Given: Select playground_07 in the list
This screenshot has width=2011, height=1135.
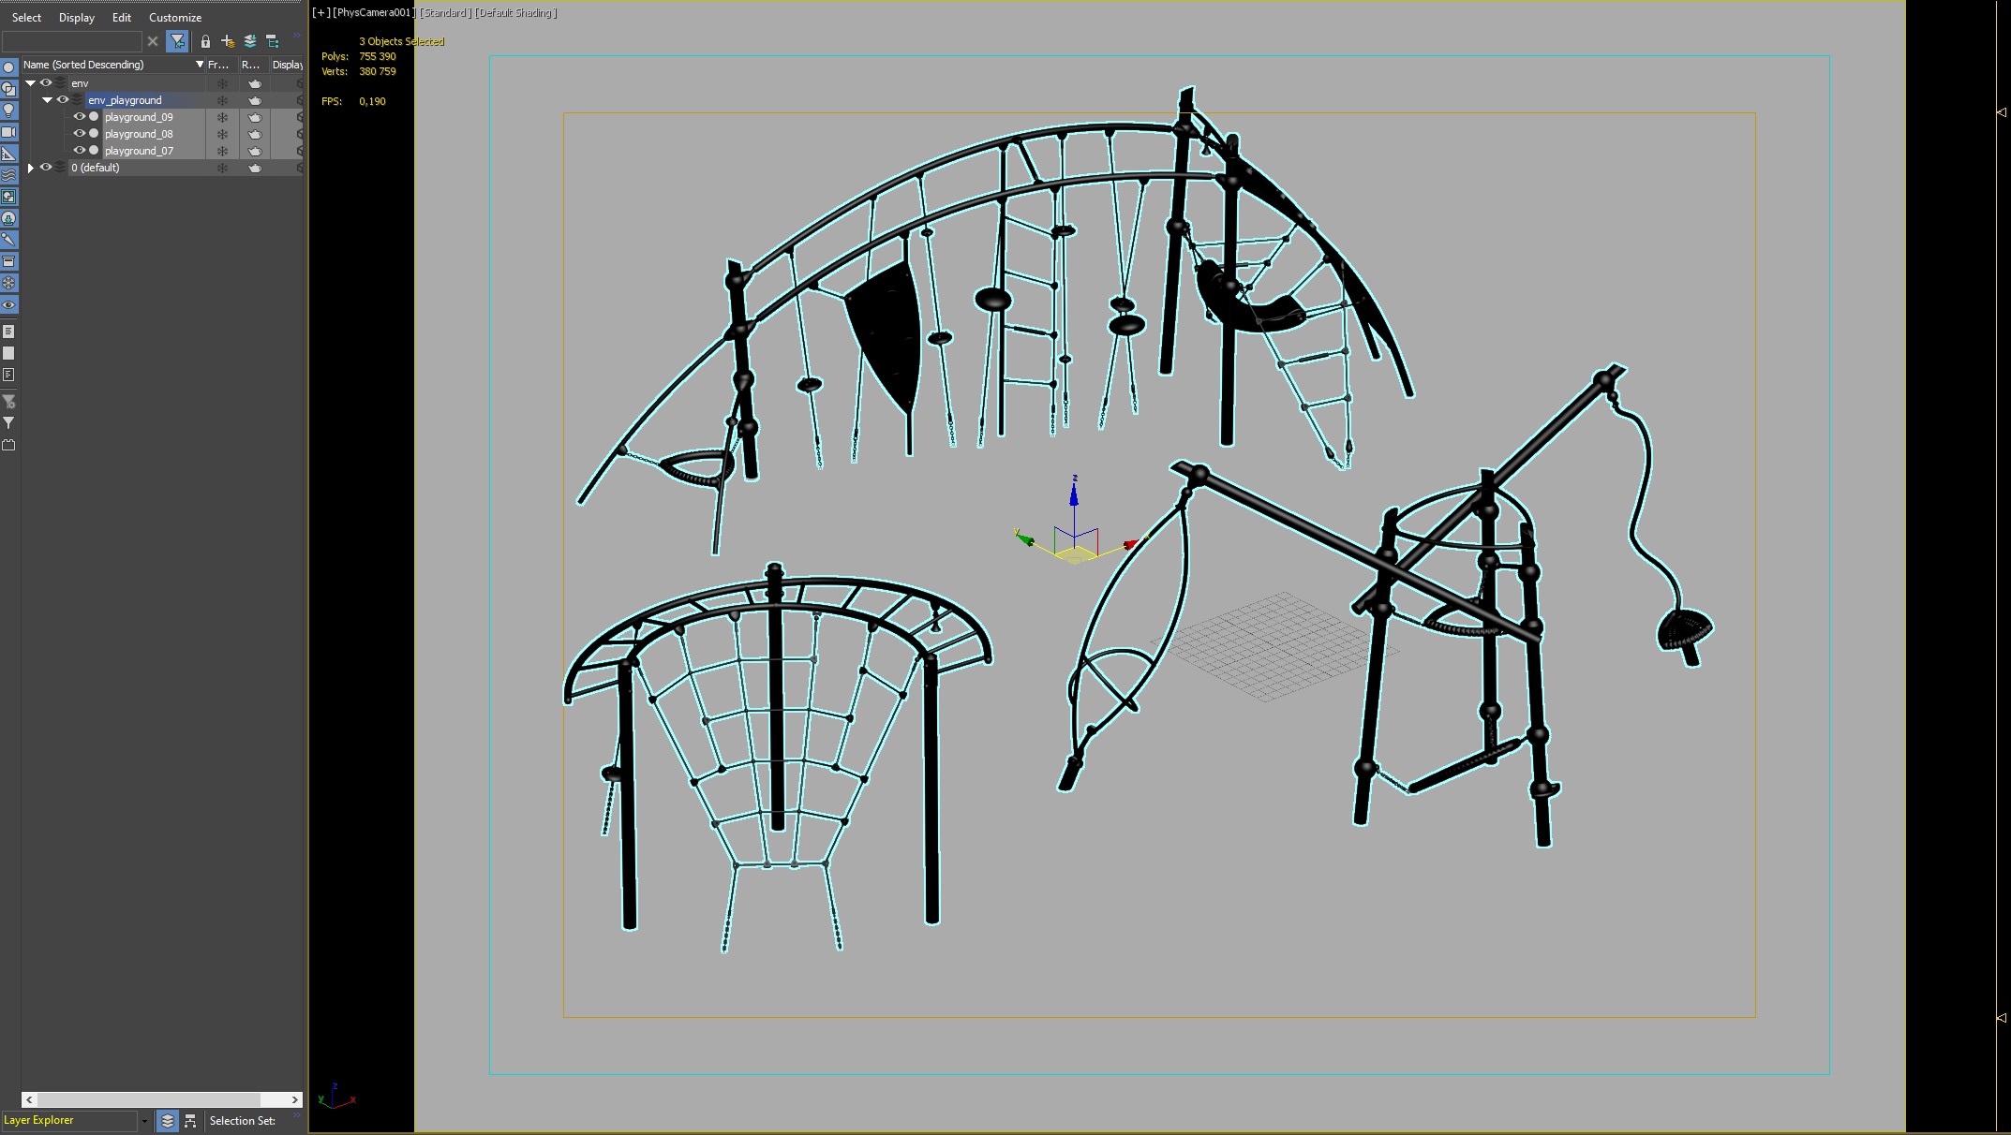Looking at the screenshot, I should [139, 151].
